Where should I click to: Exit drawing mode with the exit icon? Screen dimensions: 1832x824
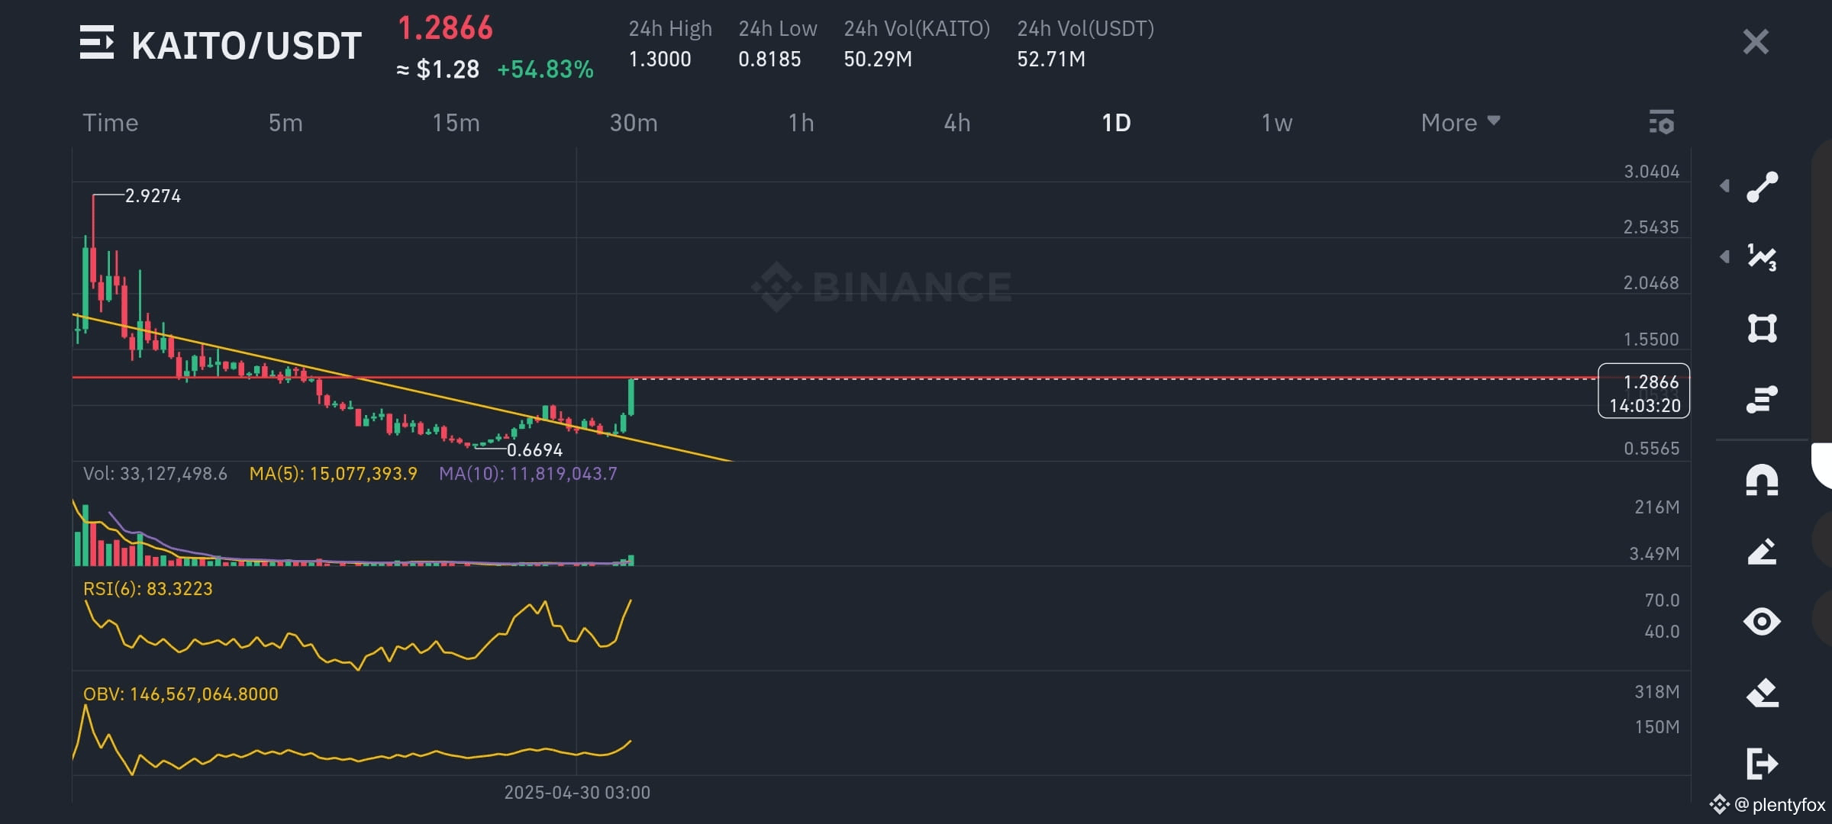tap(1762, 763)
